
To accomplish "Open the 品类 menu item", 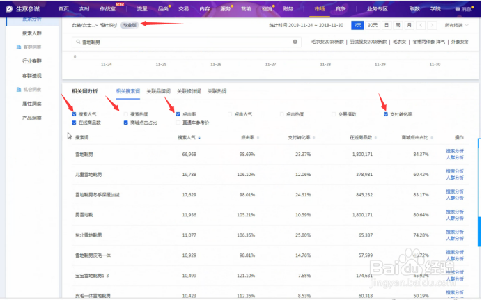I will click(x=163, y=9).
